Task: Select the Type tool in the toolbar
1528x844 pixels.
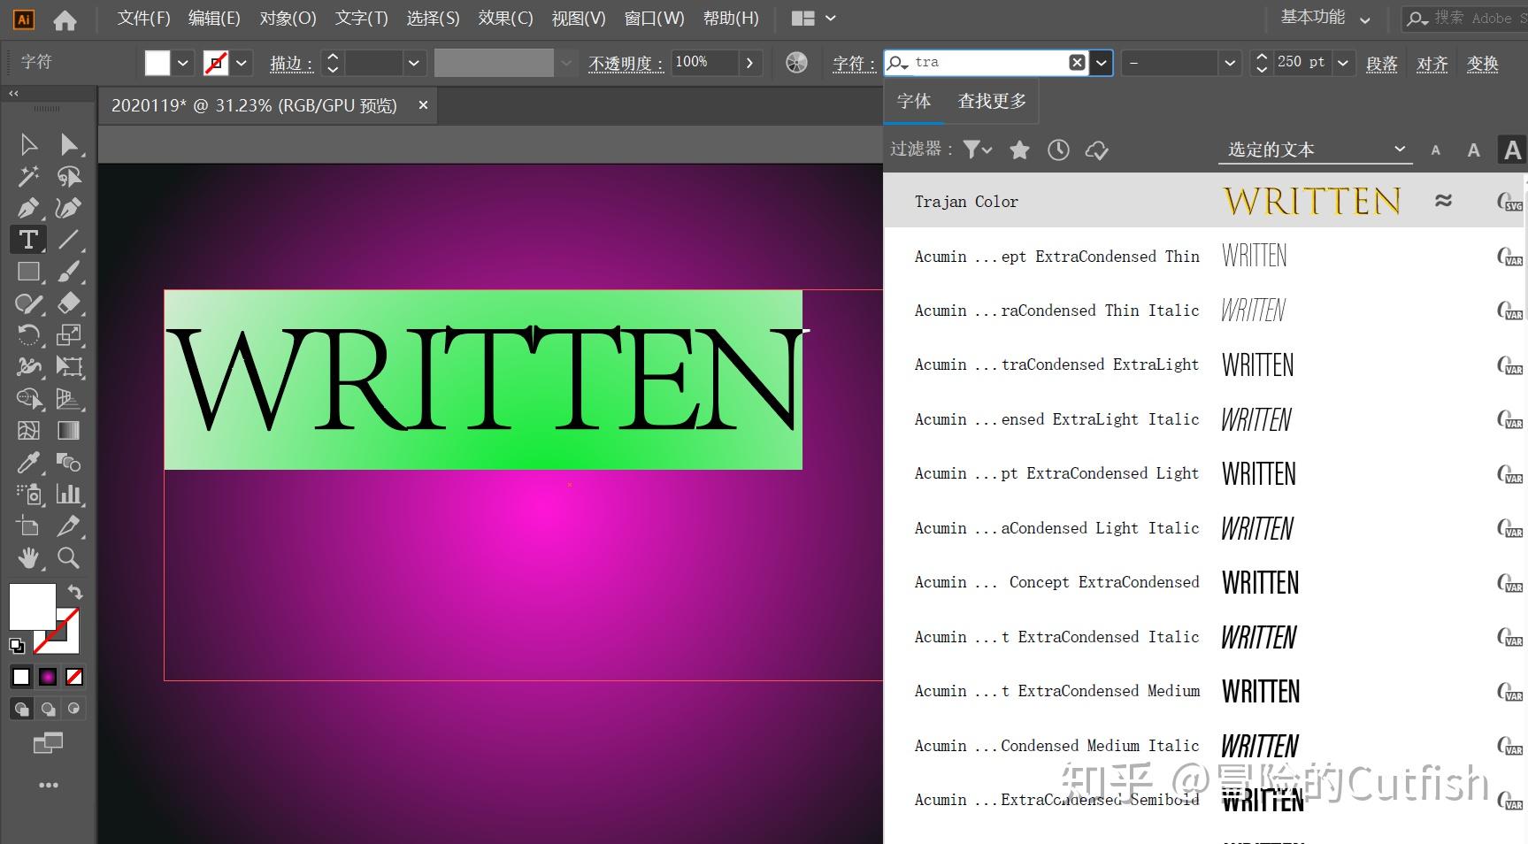Action: pyautogui.click(x=28, y=239)
